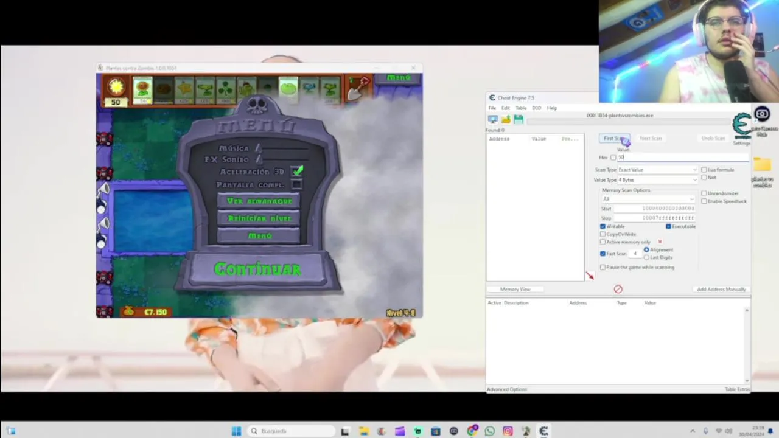Screen dimensions: 779x438
Task: Enable Speedhack checkbox
Action: tap(704, 201)
